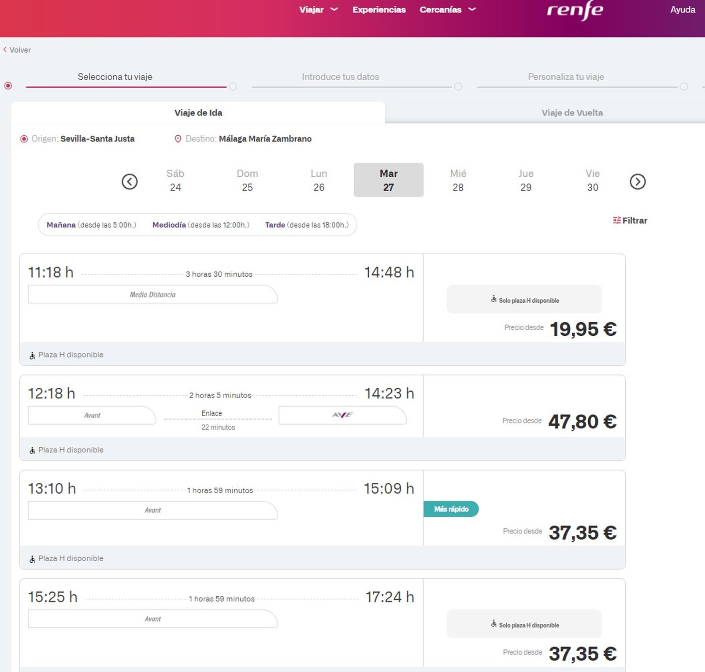
Task: Advance to next week of dates
Action: [x=637, y=182]
